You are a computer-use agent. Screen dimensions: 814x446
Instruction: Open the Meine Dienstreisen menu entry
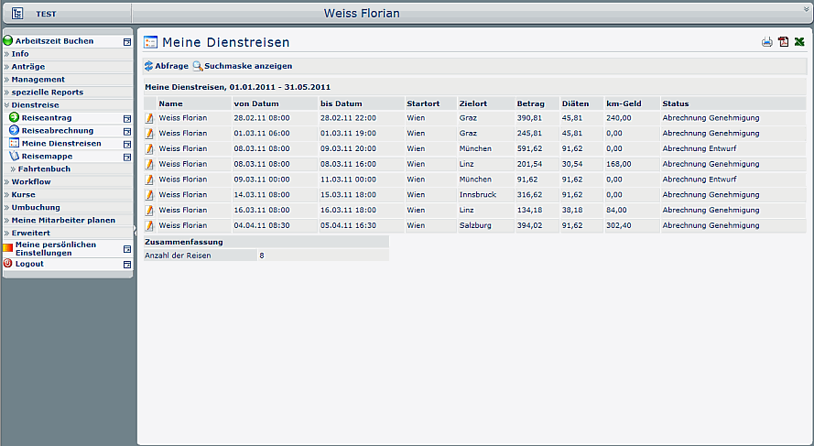pyautogui.click(x=61, y=144)
